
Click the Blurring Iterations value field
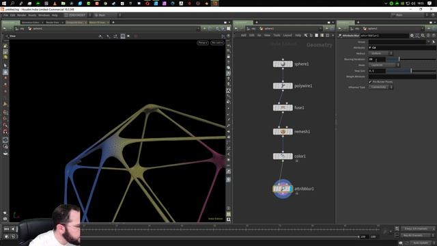click(377, 59)
